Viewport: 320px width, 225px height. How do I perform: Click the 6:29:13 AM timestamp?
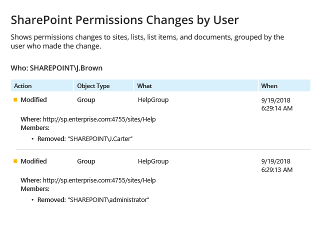[x=277, y=169]
